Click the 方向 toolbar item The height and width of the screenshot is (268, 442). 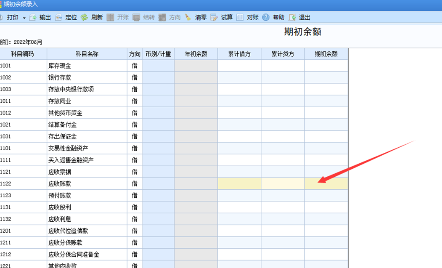click(x=170, y=18)
